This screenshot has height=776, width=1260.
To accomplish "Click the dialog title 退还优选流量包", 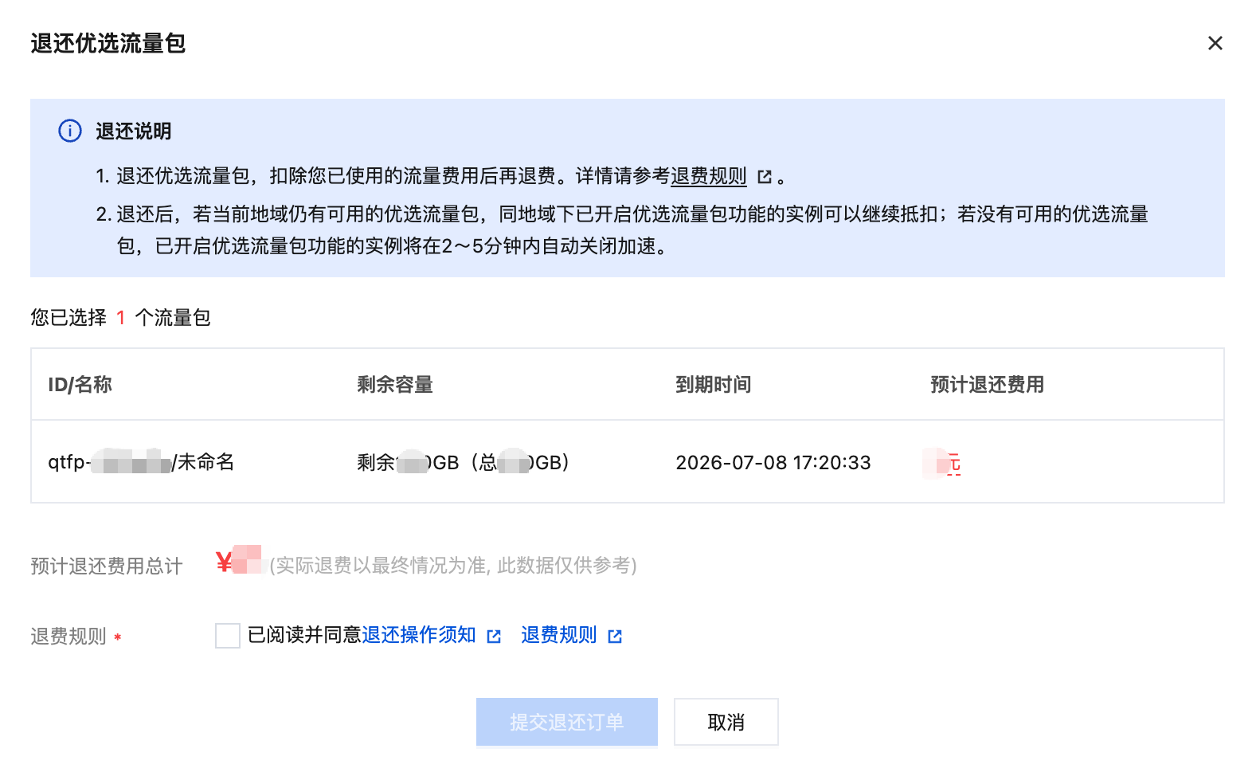I will (x=108, y=43).
